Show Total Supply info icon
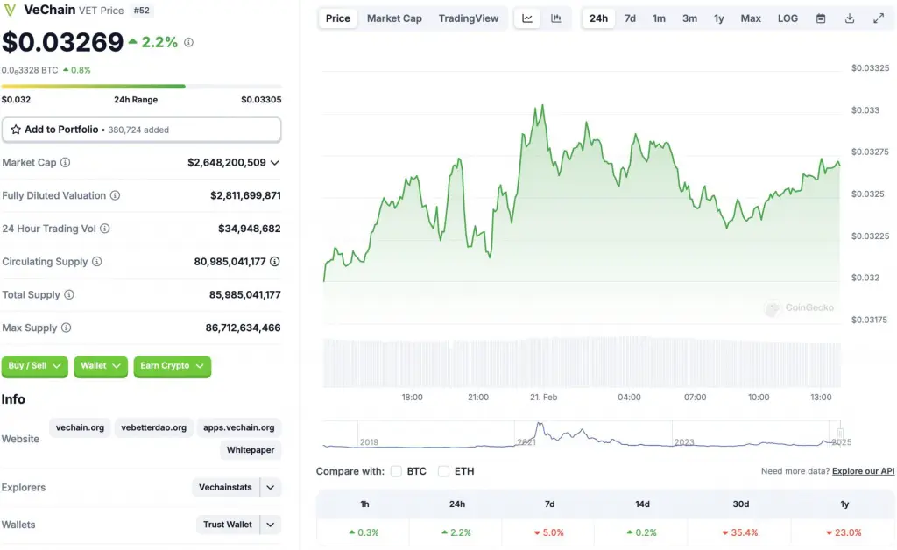The height and width of the screenshot is (550, 897). coord(68,295)
